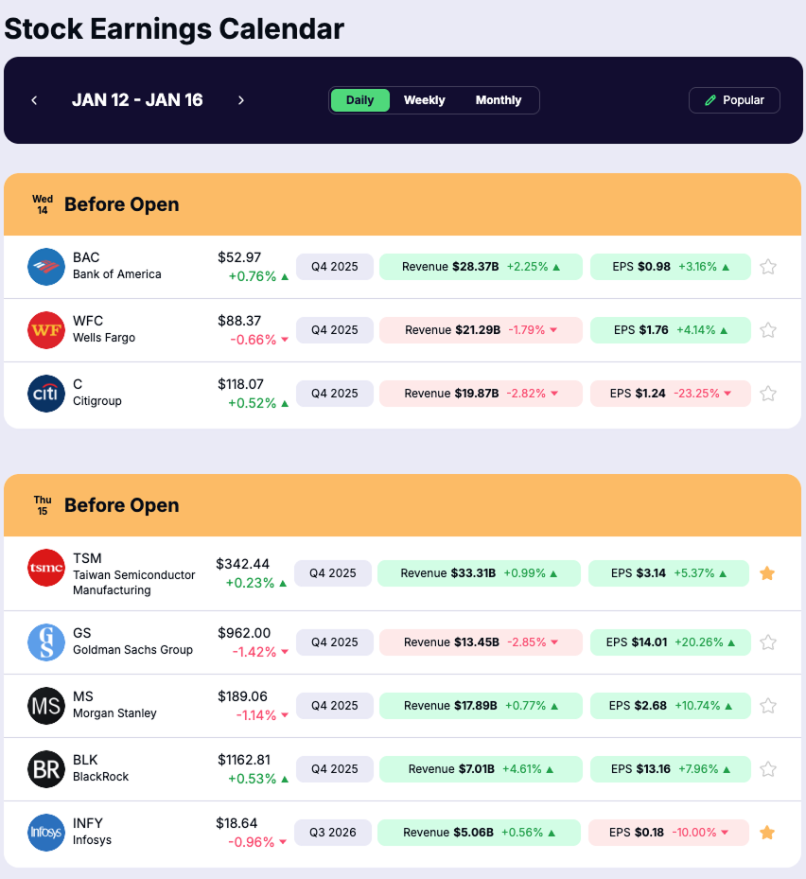Open the Popular stocks list
Viewport: 806px width, 879px height.
coord(734,99)
